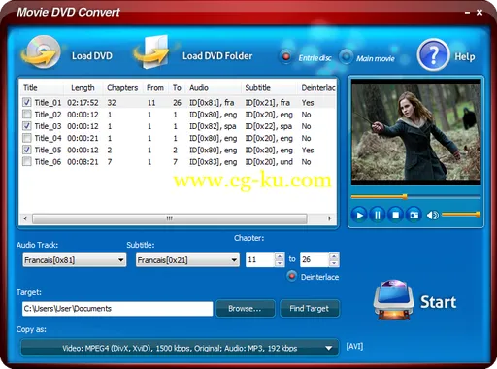Expand the Copy as format dropdown
497x369 pixels.
pos(180,348)
